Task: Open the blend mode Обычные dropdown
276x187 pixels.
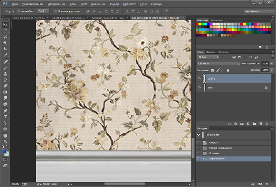Action: pyautogui.click(x=218, y=64)
